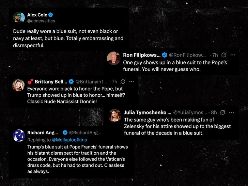The image size is (248, 186).
Task: Open Julia Tymoshenko's avatar photo
Action: [115, 115]
